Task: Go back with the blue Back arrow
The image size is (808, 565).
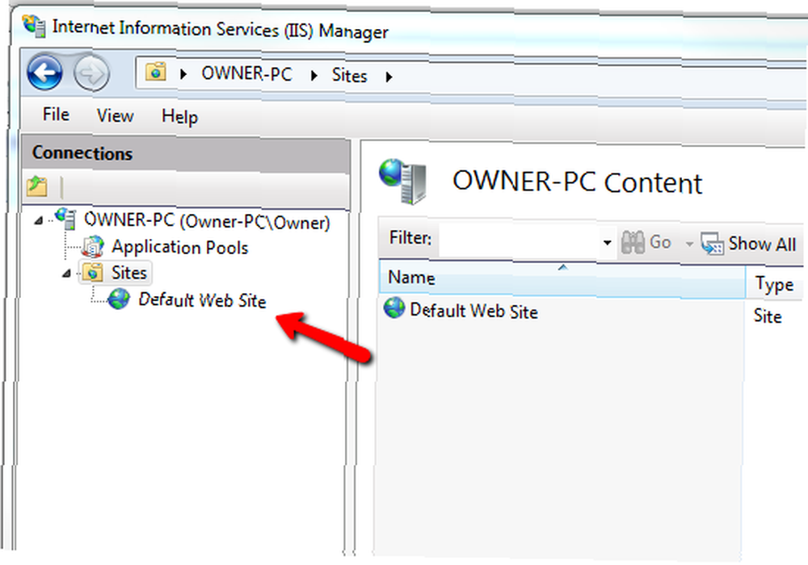Action: point(44,73)
